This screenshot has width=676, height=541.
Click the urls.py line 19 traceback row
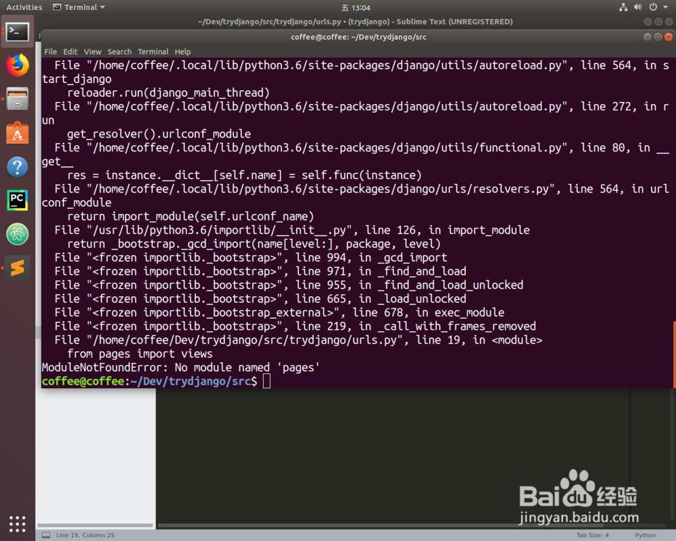298,340
